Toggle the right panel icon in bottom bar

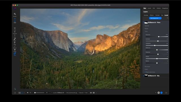point(166,93)
